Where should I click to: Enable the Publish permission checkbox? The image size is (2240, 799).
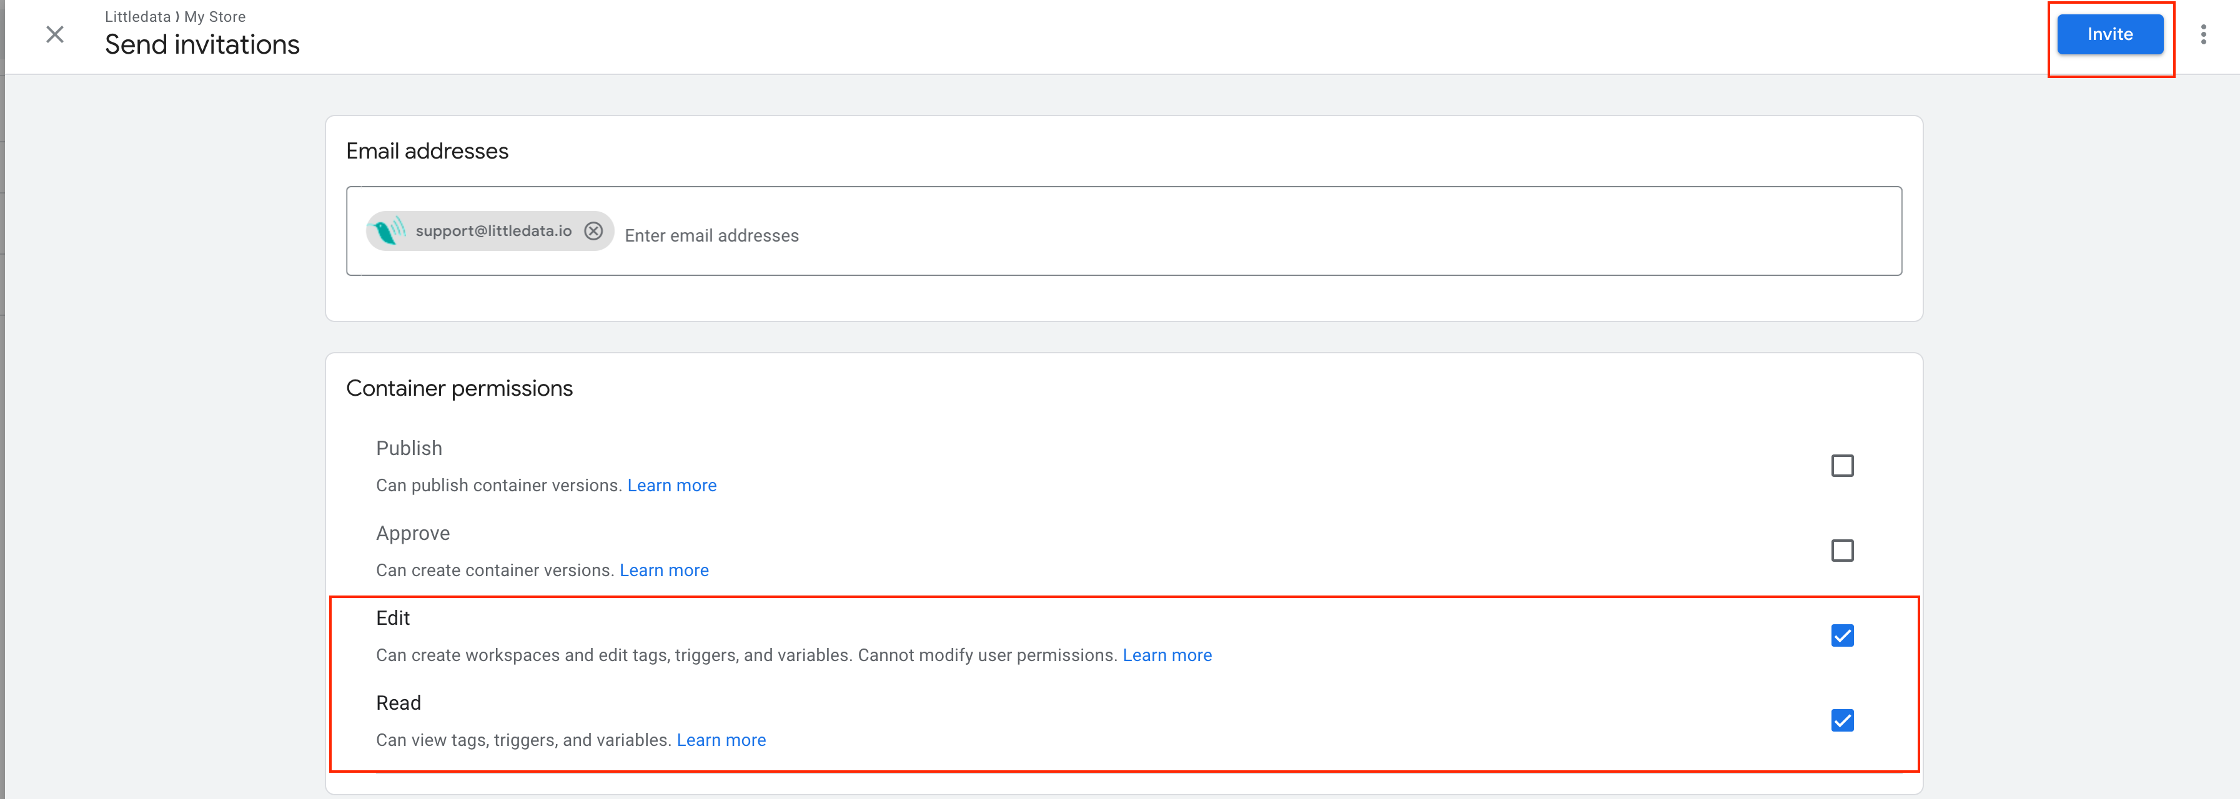(x=1841, y=466)
